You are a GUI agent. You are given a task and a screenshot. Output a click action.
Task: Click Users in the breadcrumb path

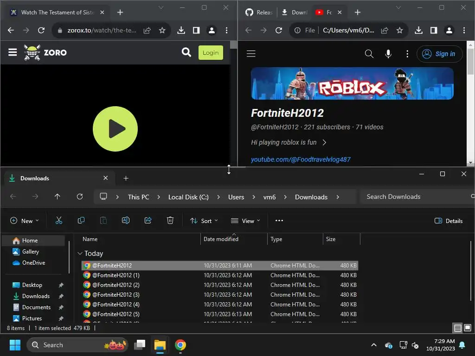point(236,197)
